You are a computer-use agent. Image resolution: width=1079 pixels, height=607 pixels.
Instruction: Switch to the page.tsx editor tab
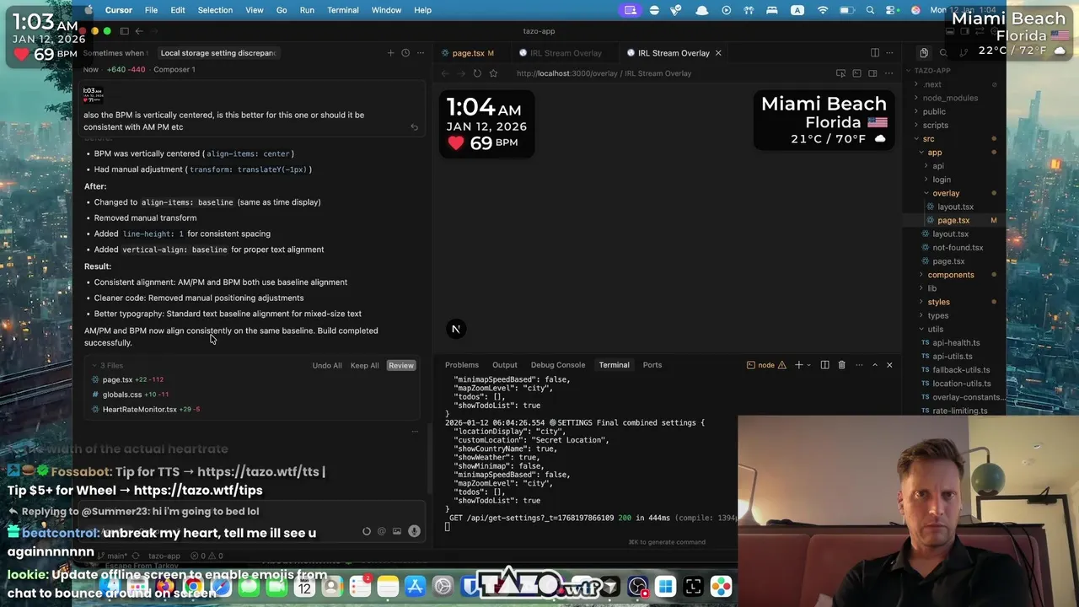467,53
